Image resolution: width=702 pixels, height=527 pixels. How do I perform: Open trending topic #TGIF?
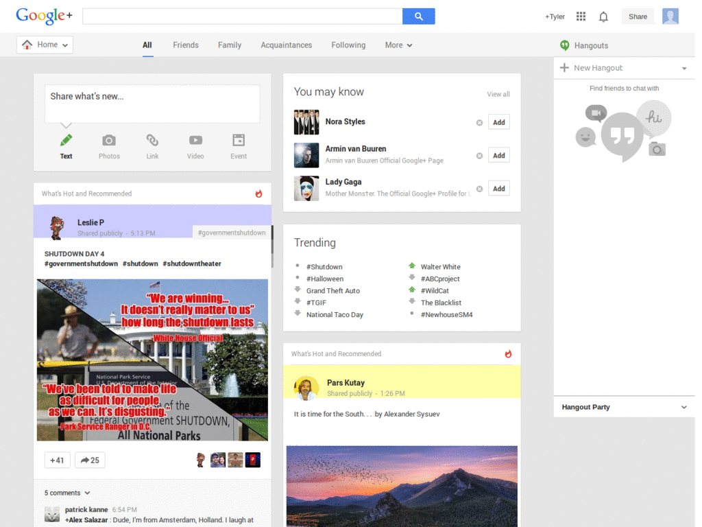coord(316,303)
